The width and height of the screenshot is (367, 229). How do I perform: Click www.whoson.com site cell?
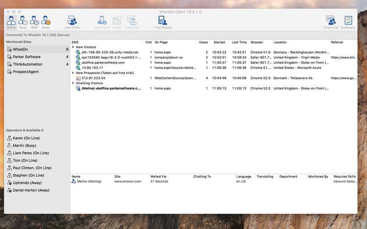[128, 181]
